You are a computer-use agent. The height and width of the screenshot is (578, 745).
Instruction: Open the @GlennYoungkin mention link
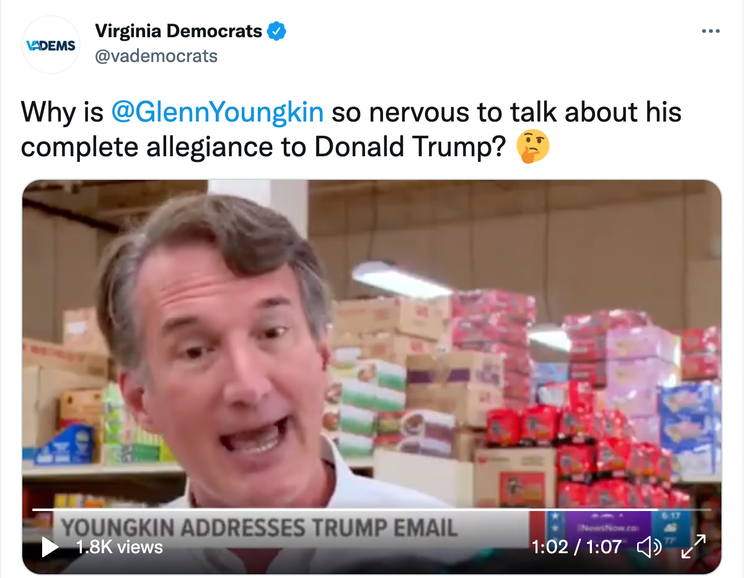coord(217,112)
